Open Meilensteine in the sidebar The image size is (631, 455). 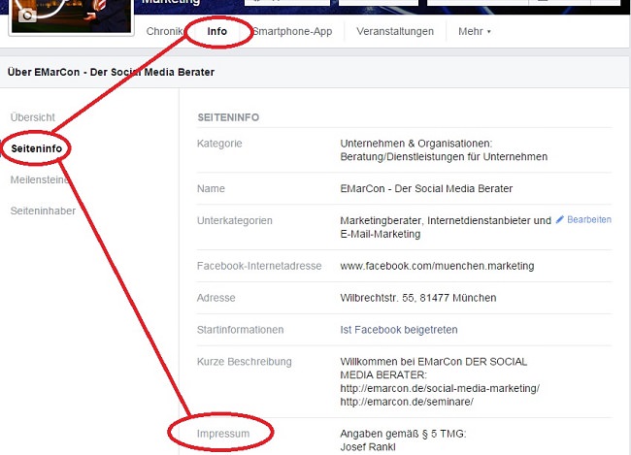[40, 179]
